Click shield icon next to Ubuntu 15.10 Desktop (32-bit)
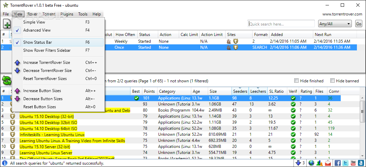This screenshot has width=366, height=167. (x=12, y=116)
